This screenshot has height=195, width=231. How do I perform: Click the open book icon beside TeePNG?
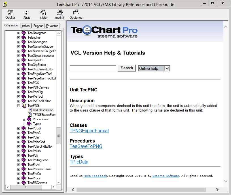(x=24, y=106)
